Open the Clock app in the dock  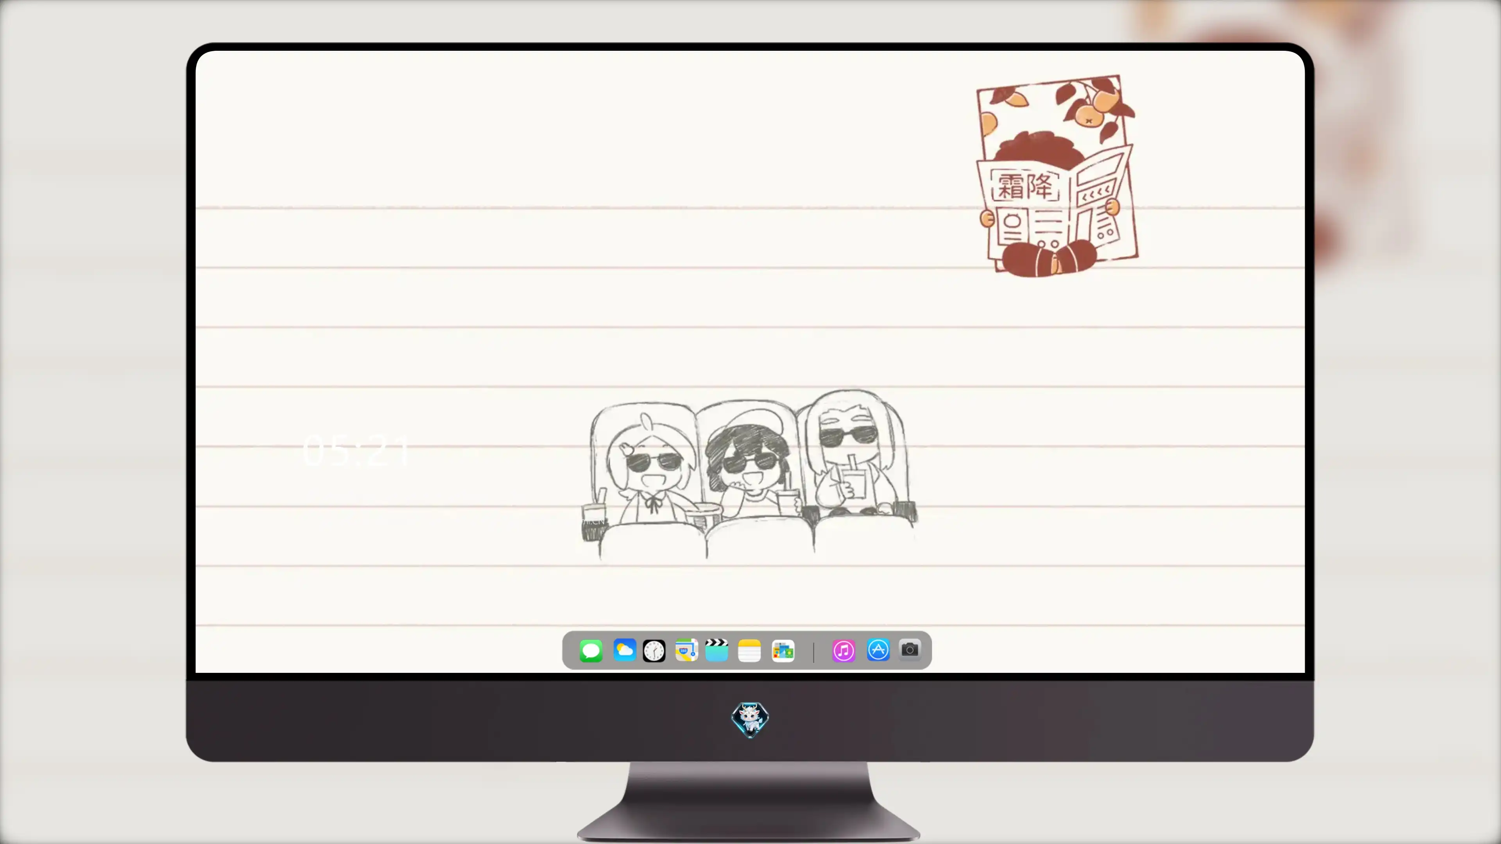tap(654, 651)
